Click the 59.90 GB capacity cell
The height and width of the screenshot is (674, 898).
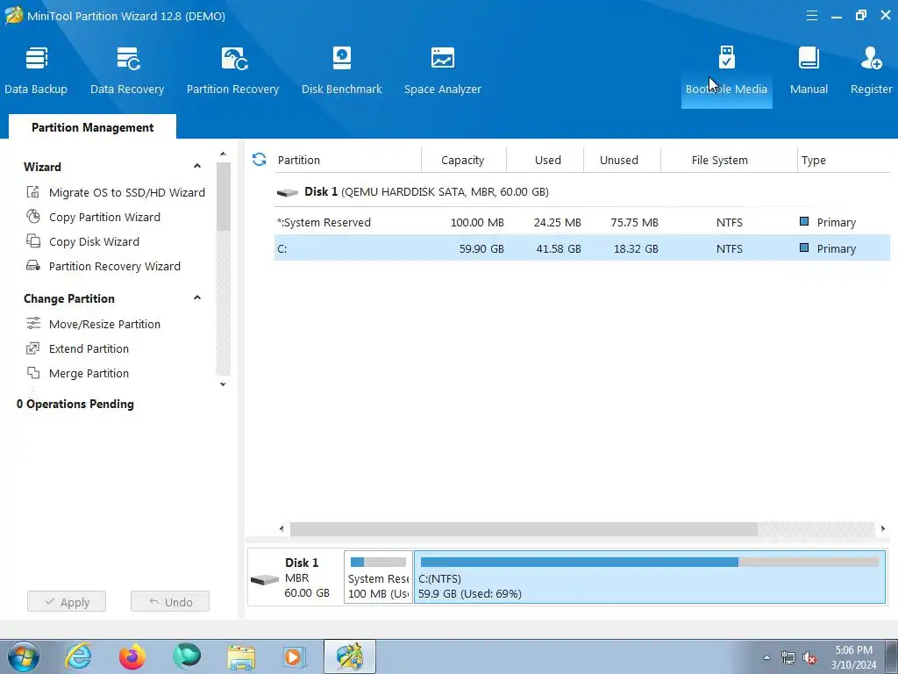click(x=481, y=248)
